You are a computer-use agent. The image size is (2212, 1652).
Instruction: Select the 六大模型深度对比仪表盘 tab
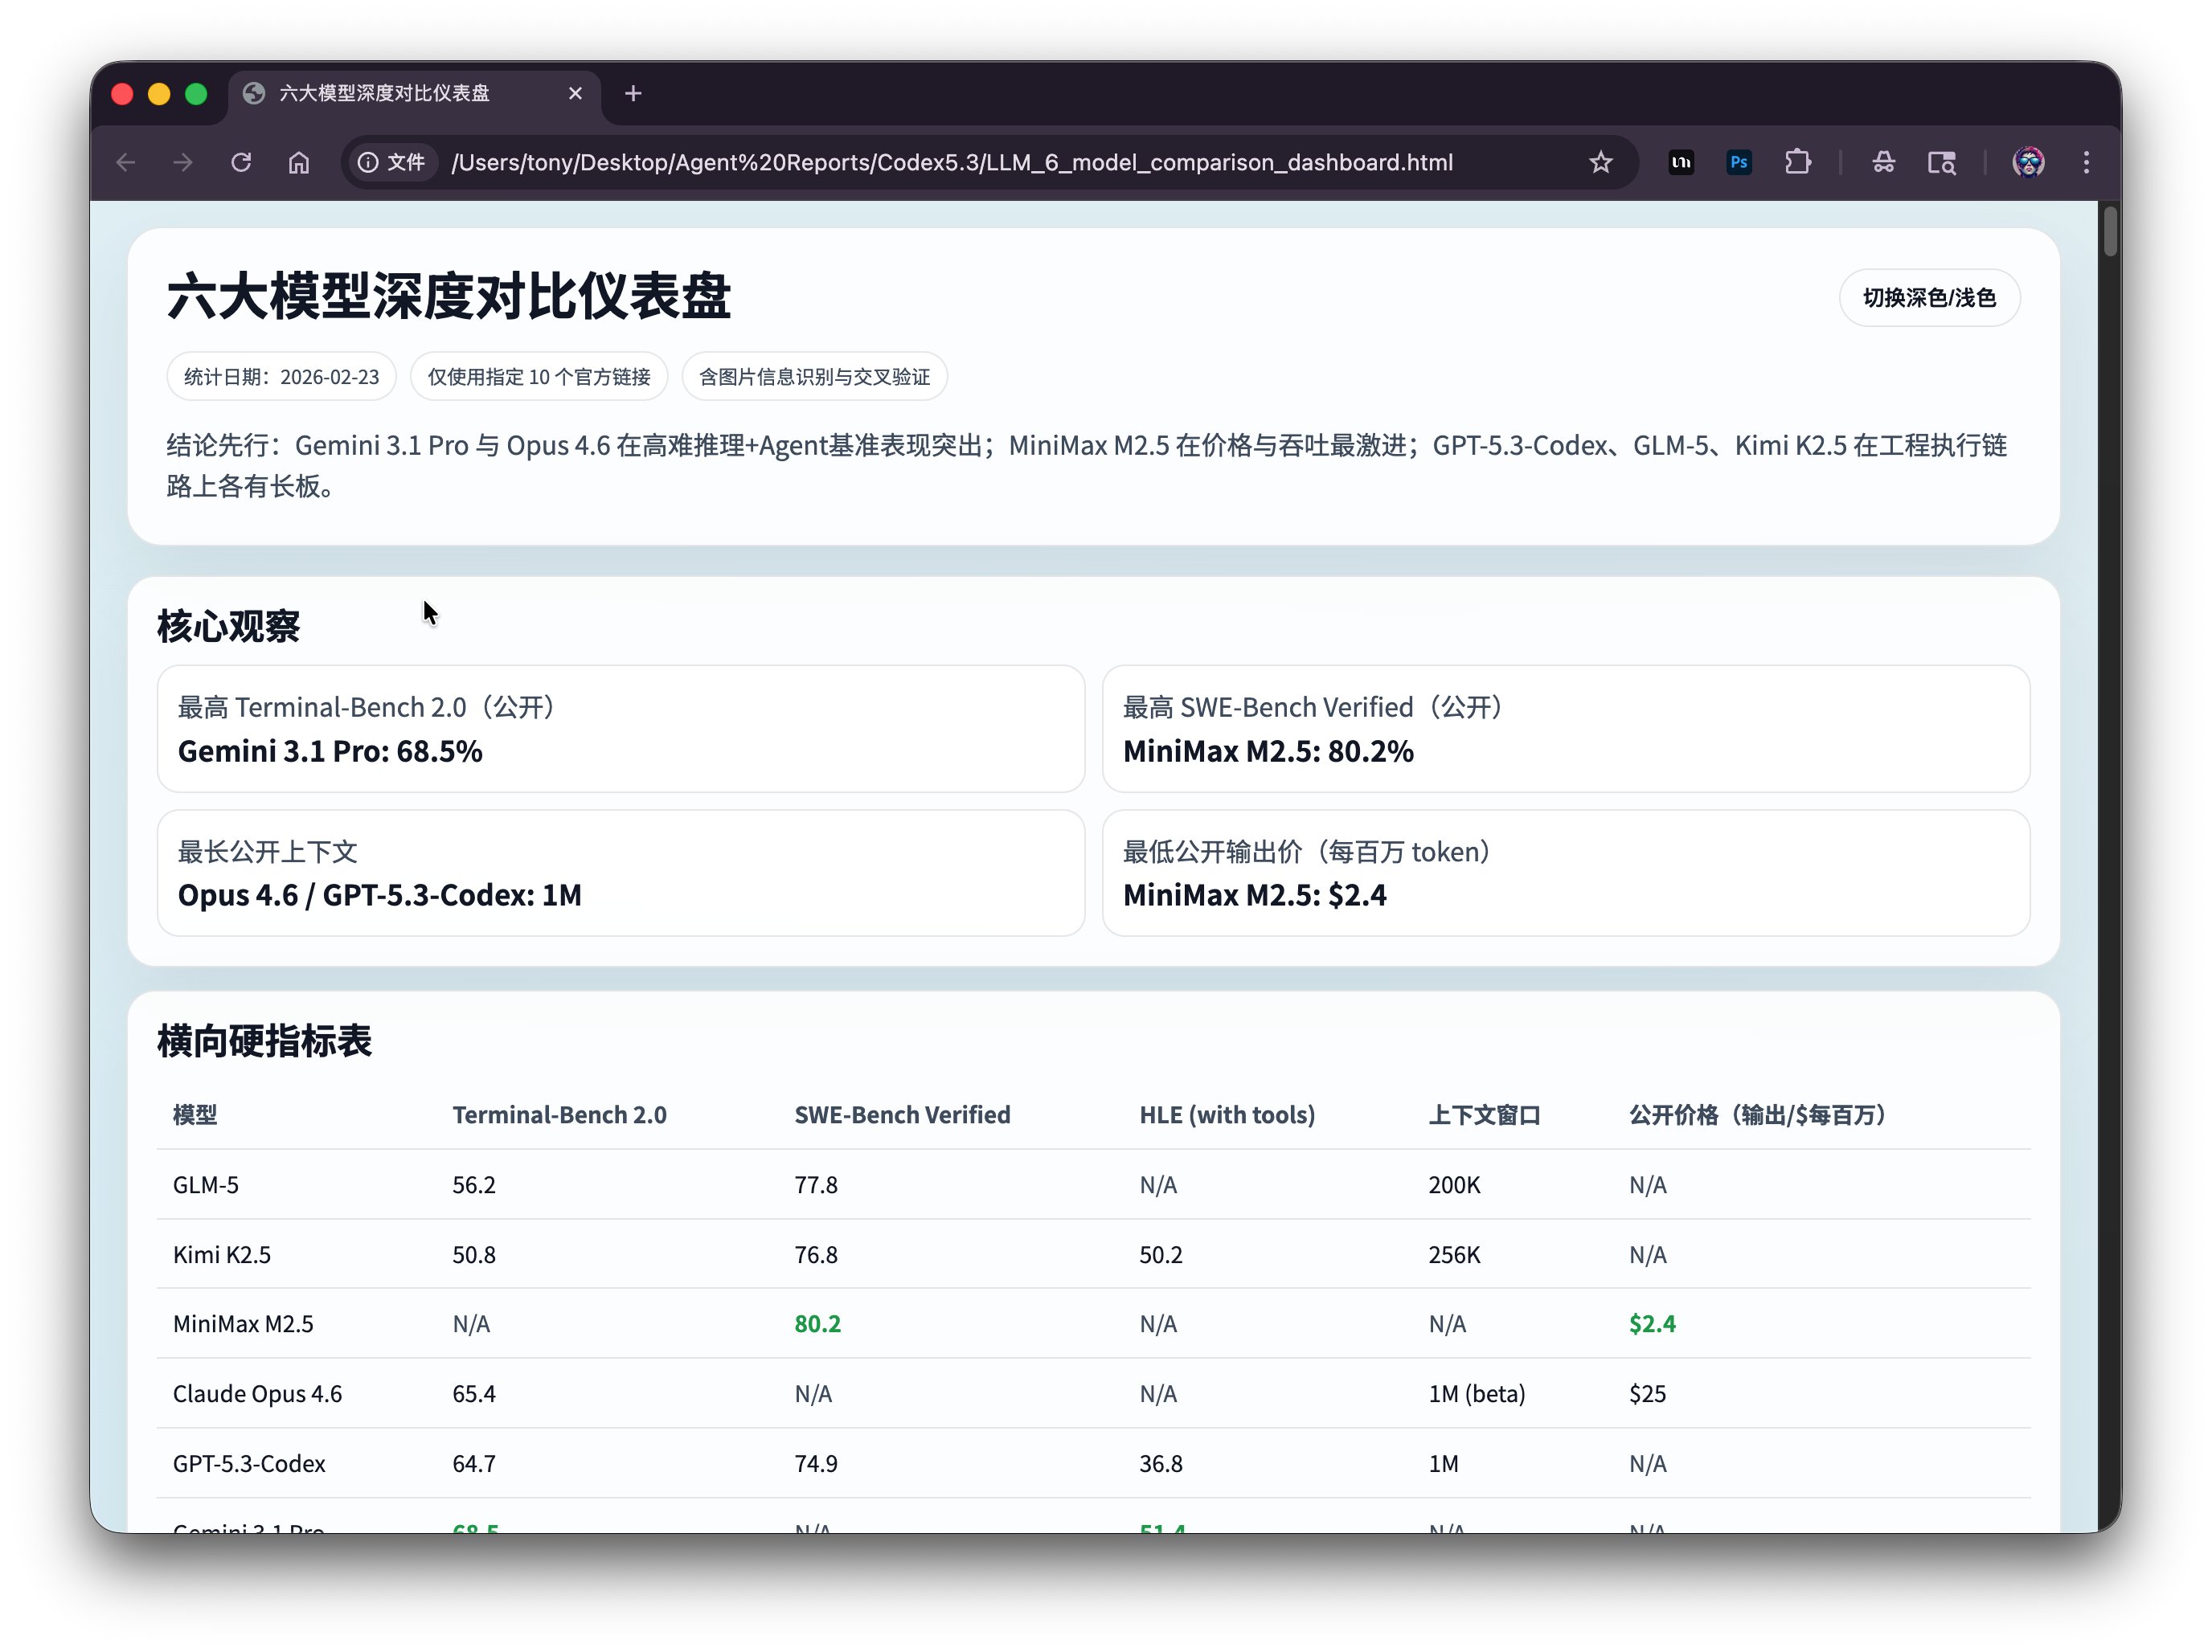pos(385,94)
